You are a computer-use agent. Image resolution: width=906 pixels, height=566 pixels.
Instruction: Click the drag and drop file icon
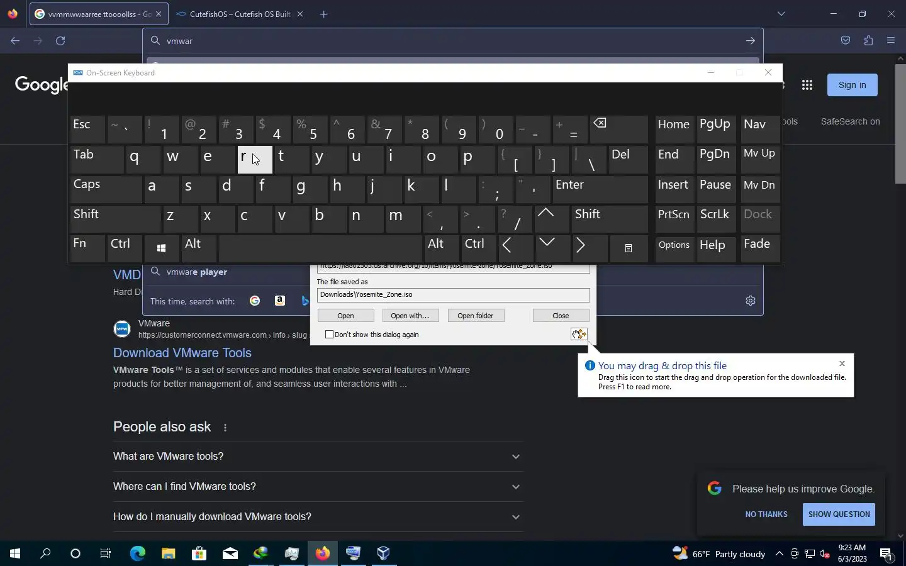pos(579,334)
